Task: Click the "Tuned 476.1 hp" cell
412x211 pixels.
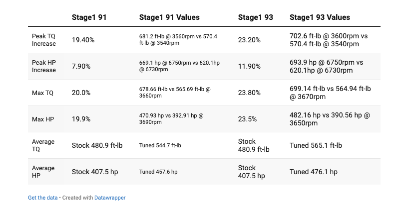Action: 314,172
